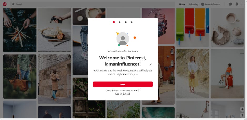The width and height of the screenshot is (247, 120).
Task: Click the search magnifier icon
Action: pos(13,4)
